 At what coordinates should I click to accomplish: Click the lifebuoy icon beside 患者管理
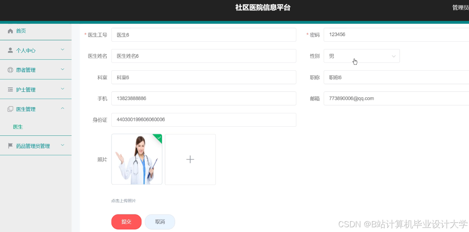10,70
